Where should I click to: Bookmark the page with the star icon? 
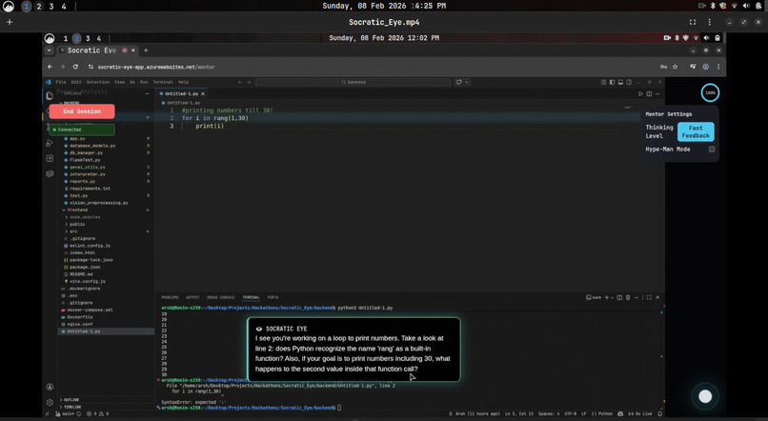point(675,67)
